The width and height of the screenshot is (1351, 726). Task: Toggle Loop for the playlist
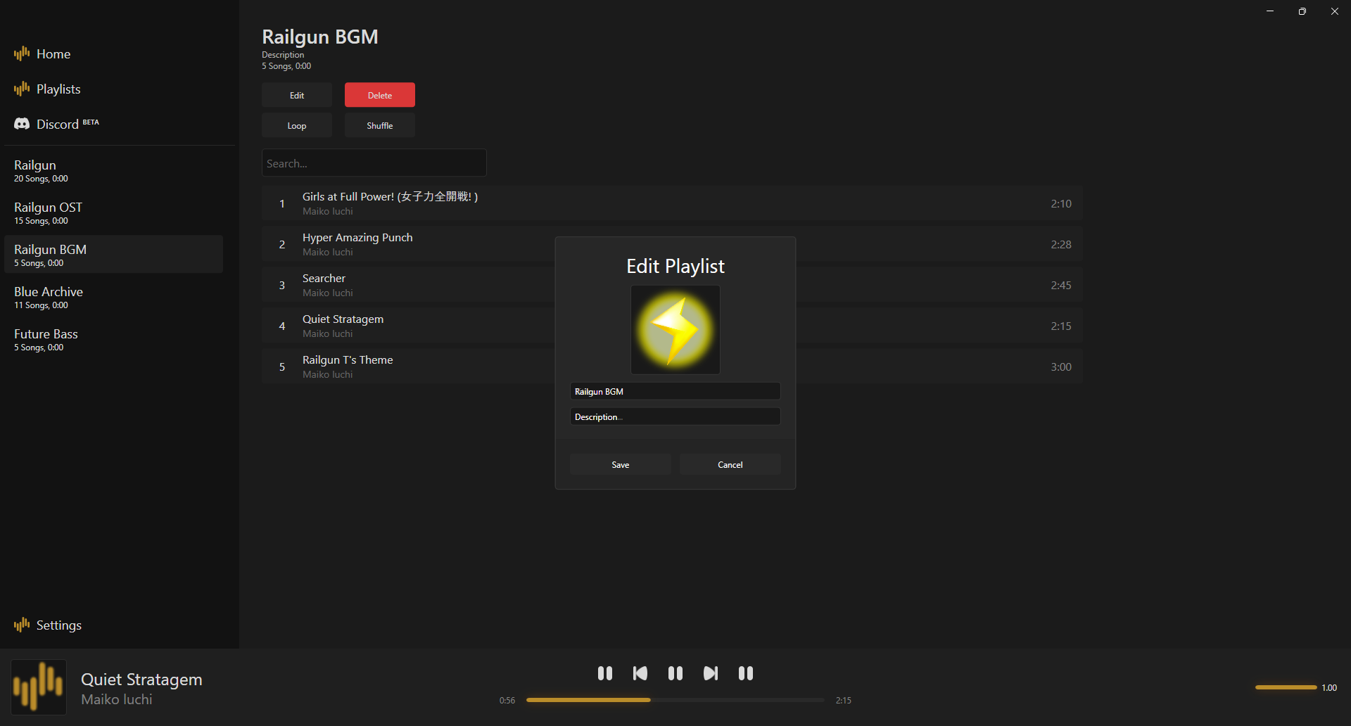click(x=297, y=125)
